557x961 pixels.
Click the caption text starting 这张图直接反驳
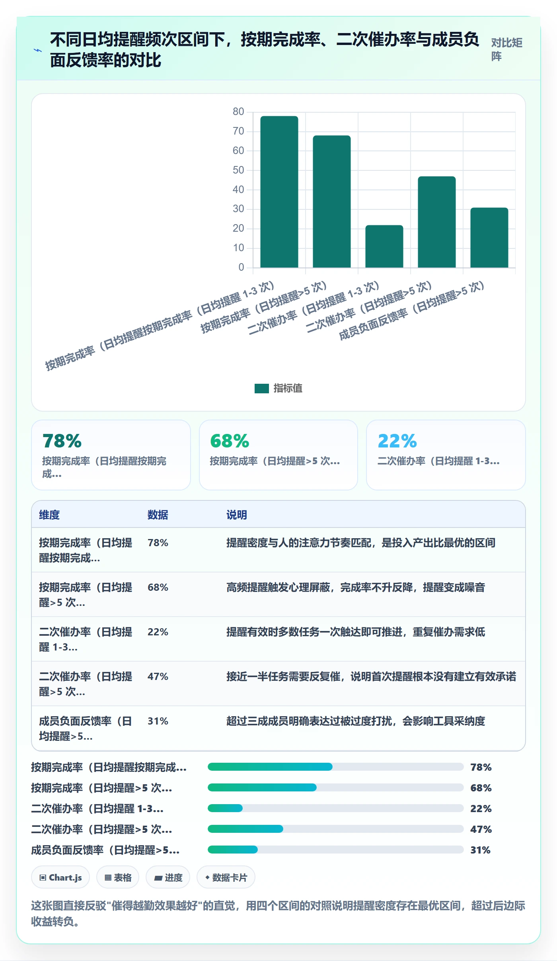(x=278, y=914)
